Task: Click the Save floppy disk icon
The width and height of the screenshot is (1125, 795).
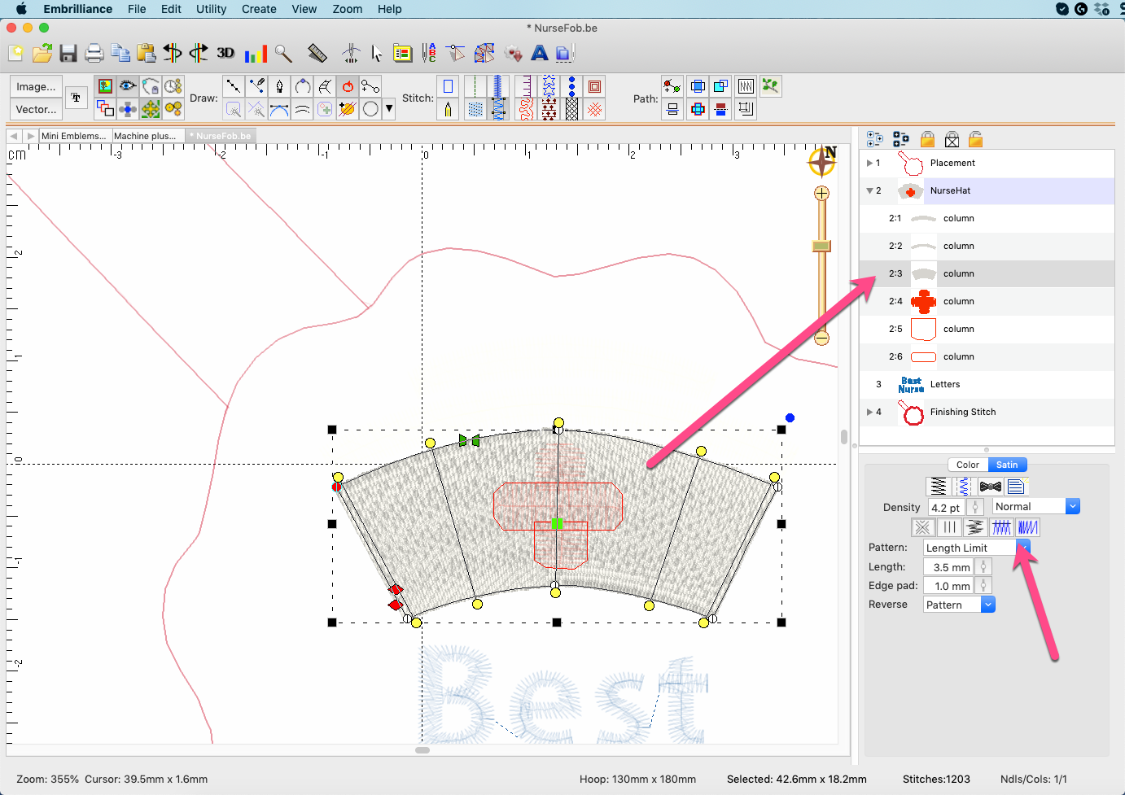Action: point(68,54)
